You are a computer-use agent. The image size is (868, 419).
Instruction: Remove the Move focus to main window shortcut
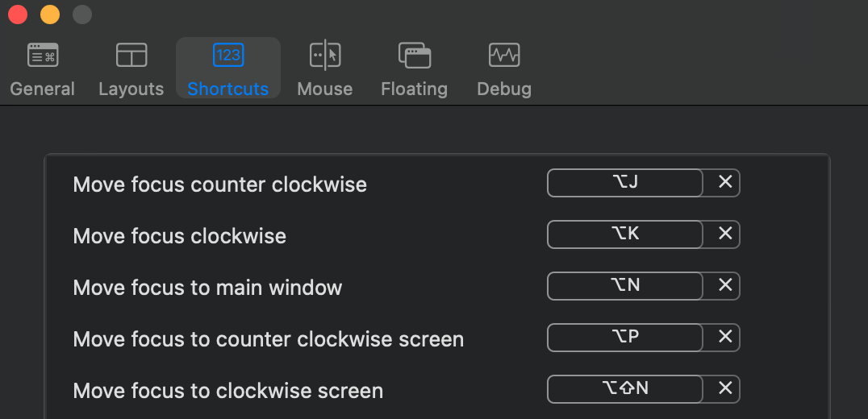pos(724,284)
